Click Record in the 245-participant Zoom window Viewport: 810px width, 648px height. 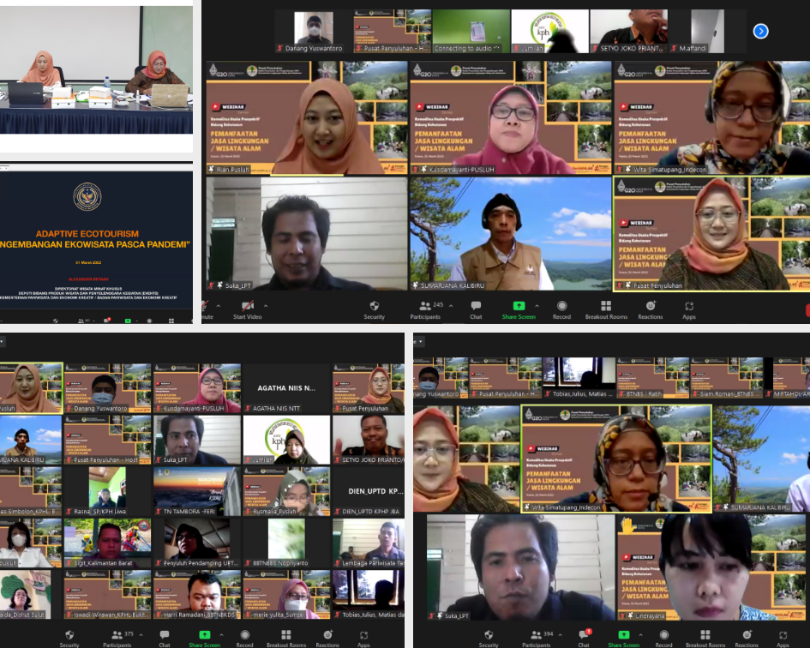pyautogui.click(x=561, y=310)
